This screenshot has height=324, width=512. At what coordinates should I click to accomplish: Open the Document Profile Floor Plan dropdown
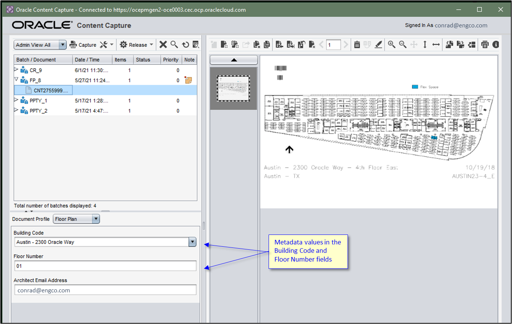[96, 219]
